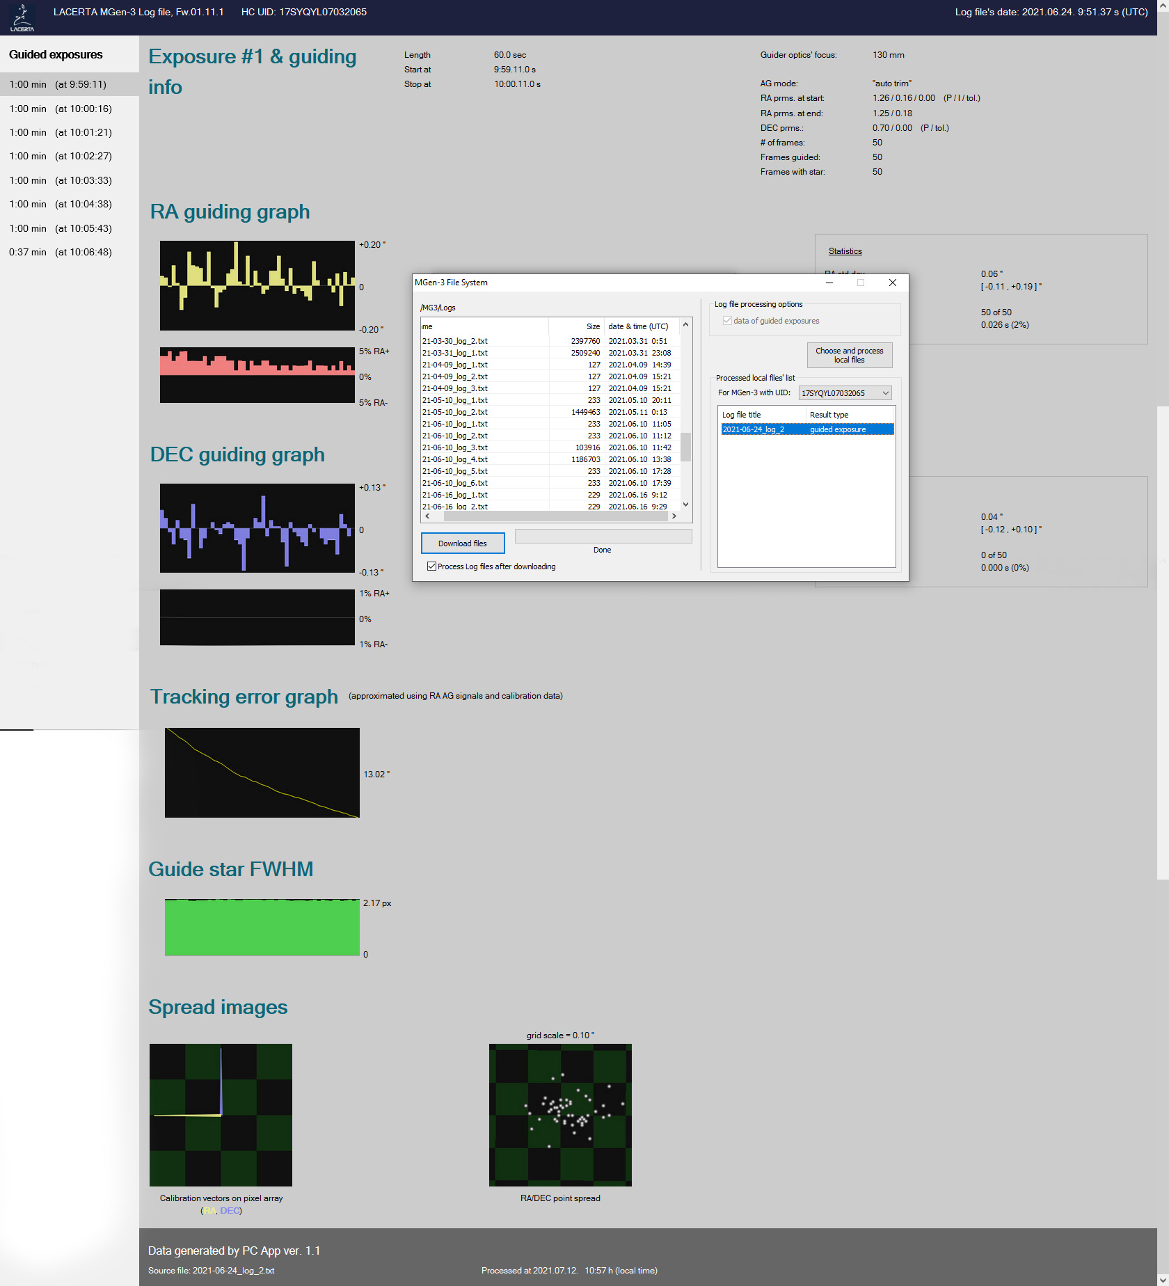Select 21-06-10_log_4.txt in the file list
This screenshot has height=1286, width=1169.
pos(455,459)
